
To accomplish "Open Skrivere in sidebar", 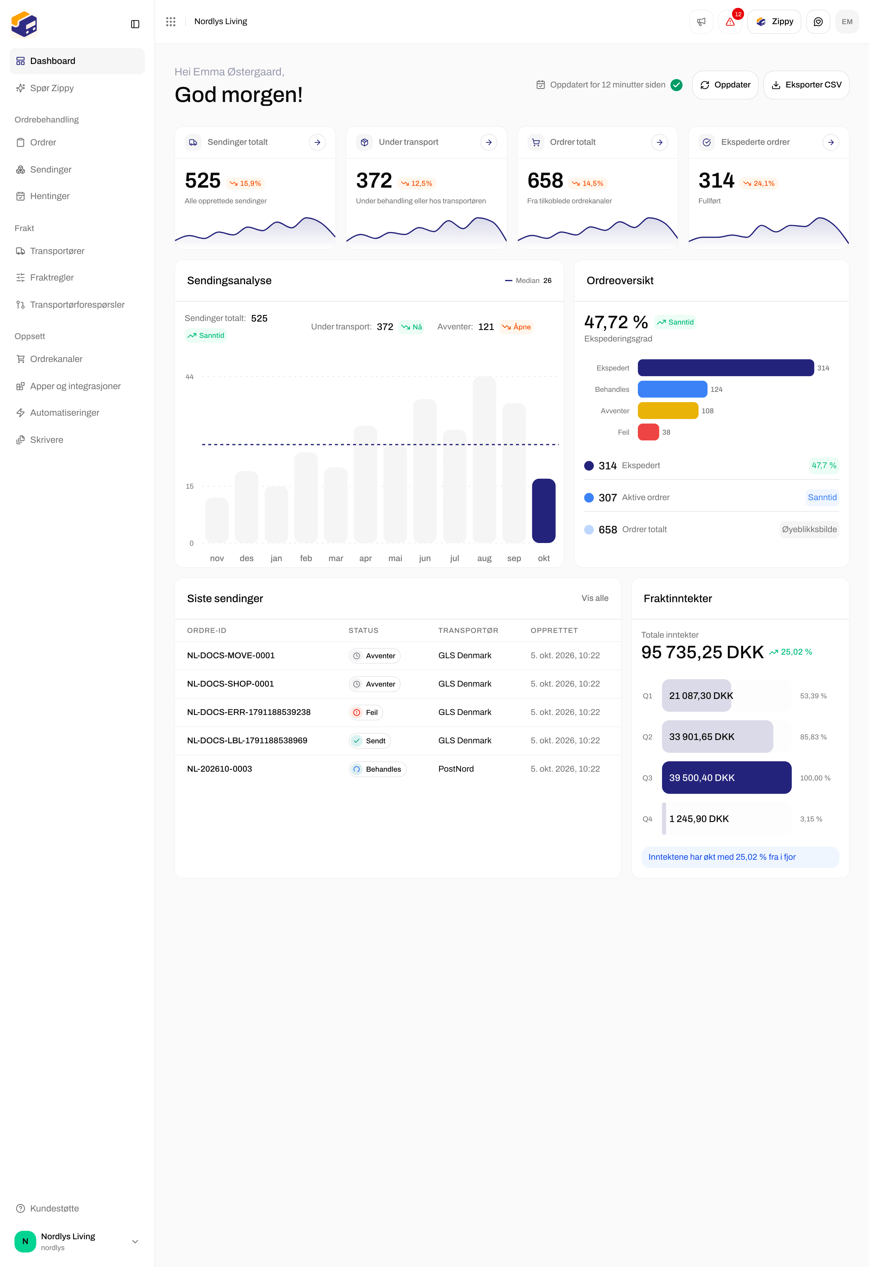I will 78,440.
